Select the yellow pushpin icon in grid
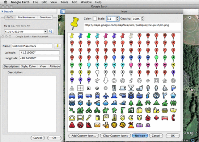The image size is (199, 142). click(x=72, y=36)
